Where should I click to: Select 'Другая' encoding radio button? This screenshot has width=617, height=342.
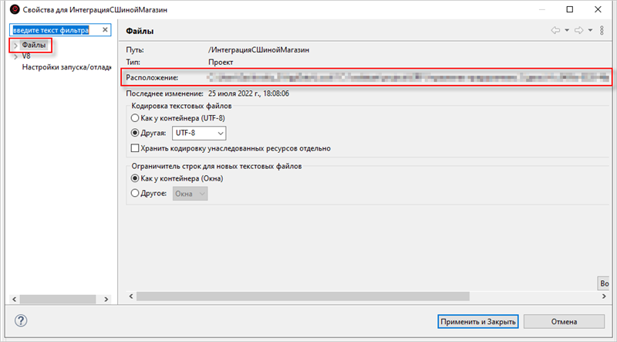coord(136,133)
